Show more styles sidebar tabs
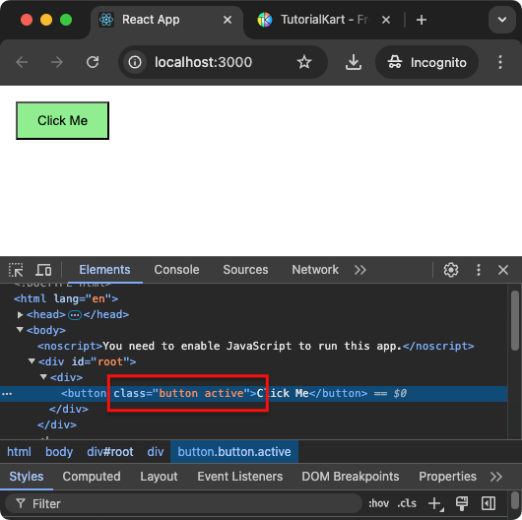This screenshot has height=520, width=522. coord(496,477)
